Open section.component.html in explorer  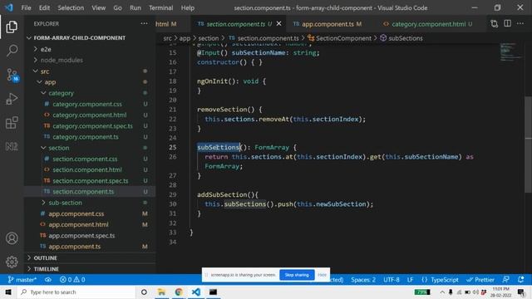(87, 169)
